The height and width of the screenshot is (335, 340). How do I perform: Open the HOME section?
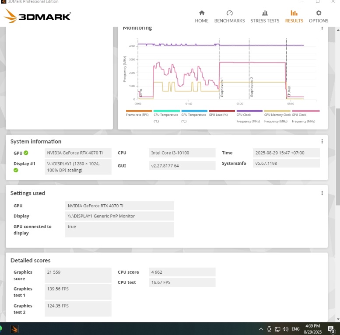tap(201, 17)
